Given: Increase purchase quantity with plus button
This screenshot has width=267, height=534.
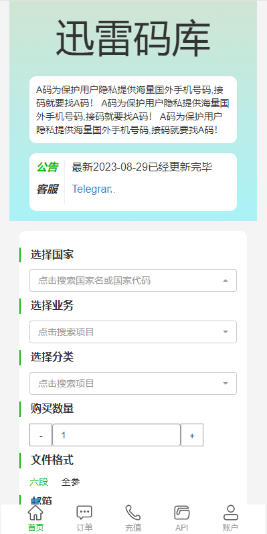Looking at the screenshot, I should (x=192, y=435).
